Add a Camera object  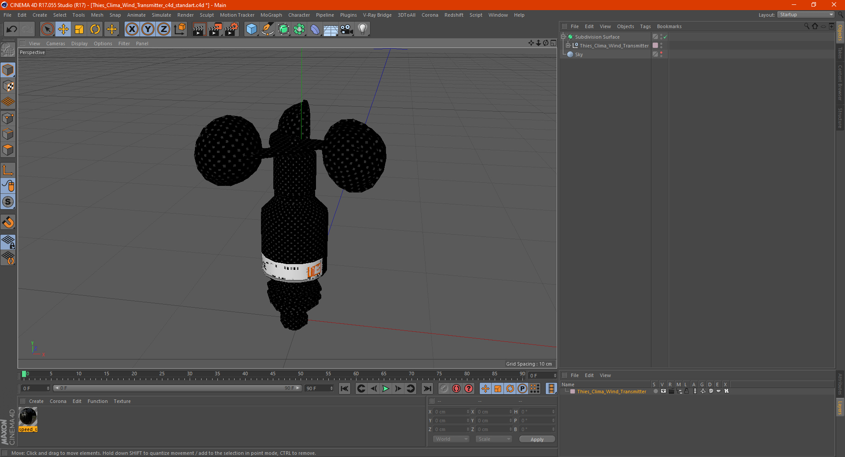pyautogui.click(x=347, y=29)
